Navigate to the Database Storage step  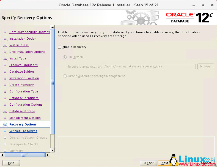[22, 111]
